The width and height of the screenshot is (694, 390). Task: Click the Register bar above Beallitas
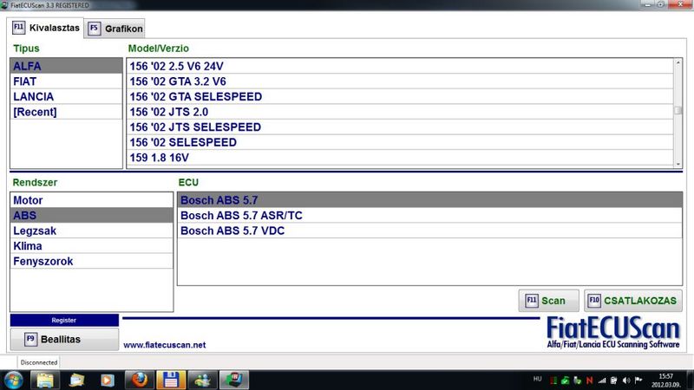(64, 320)
